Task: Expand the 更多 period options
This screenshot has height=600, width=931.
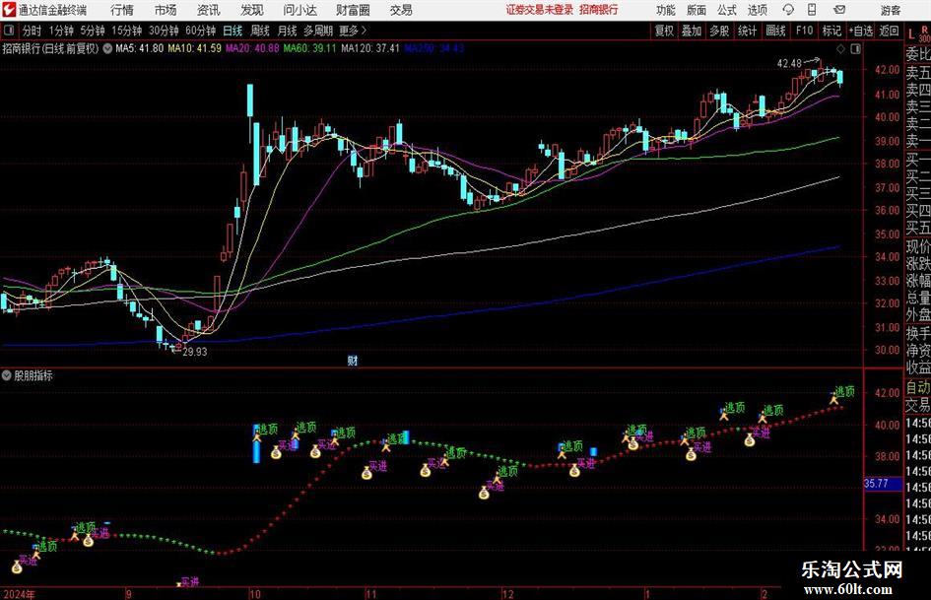Action: (x=353, y=31)
